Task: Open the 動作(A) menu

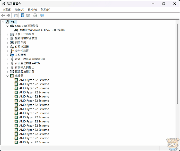Action: tap(20, 10)
